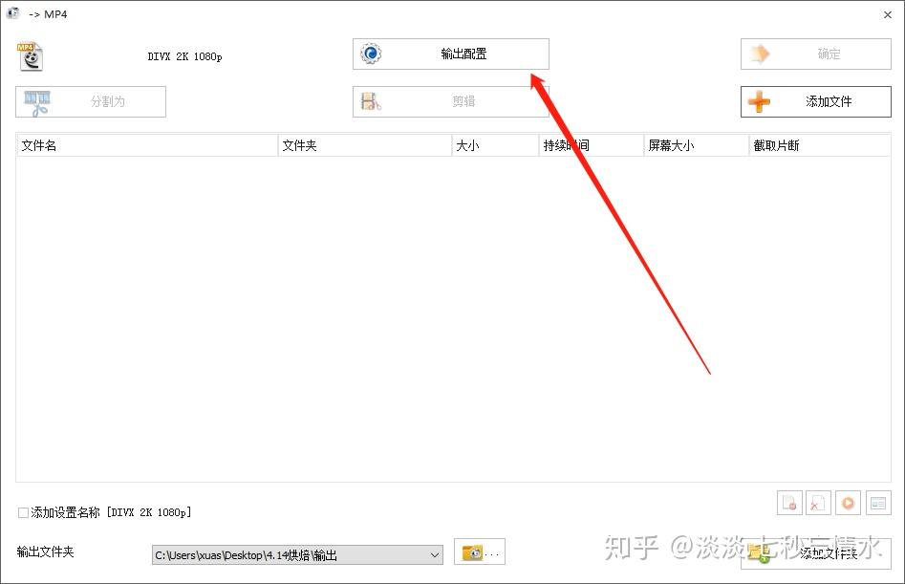Expand the 输出文件夹 path dropdown

click(435, 555)
